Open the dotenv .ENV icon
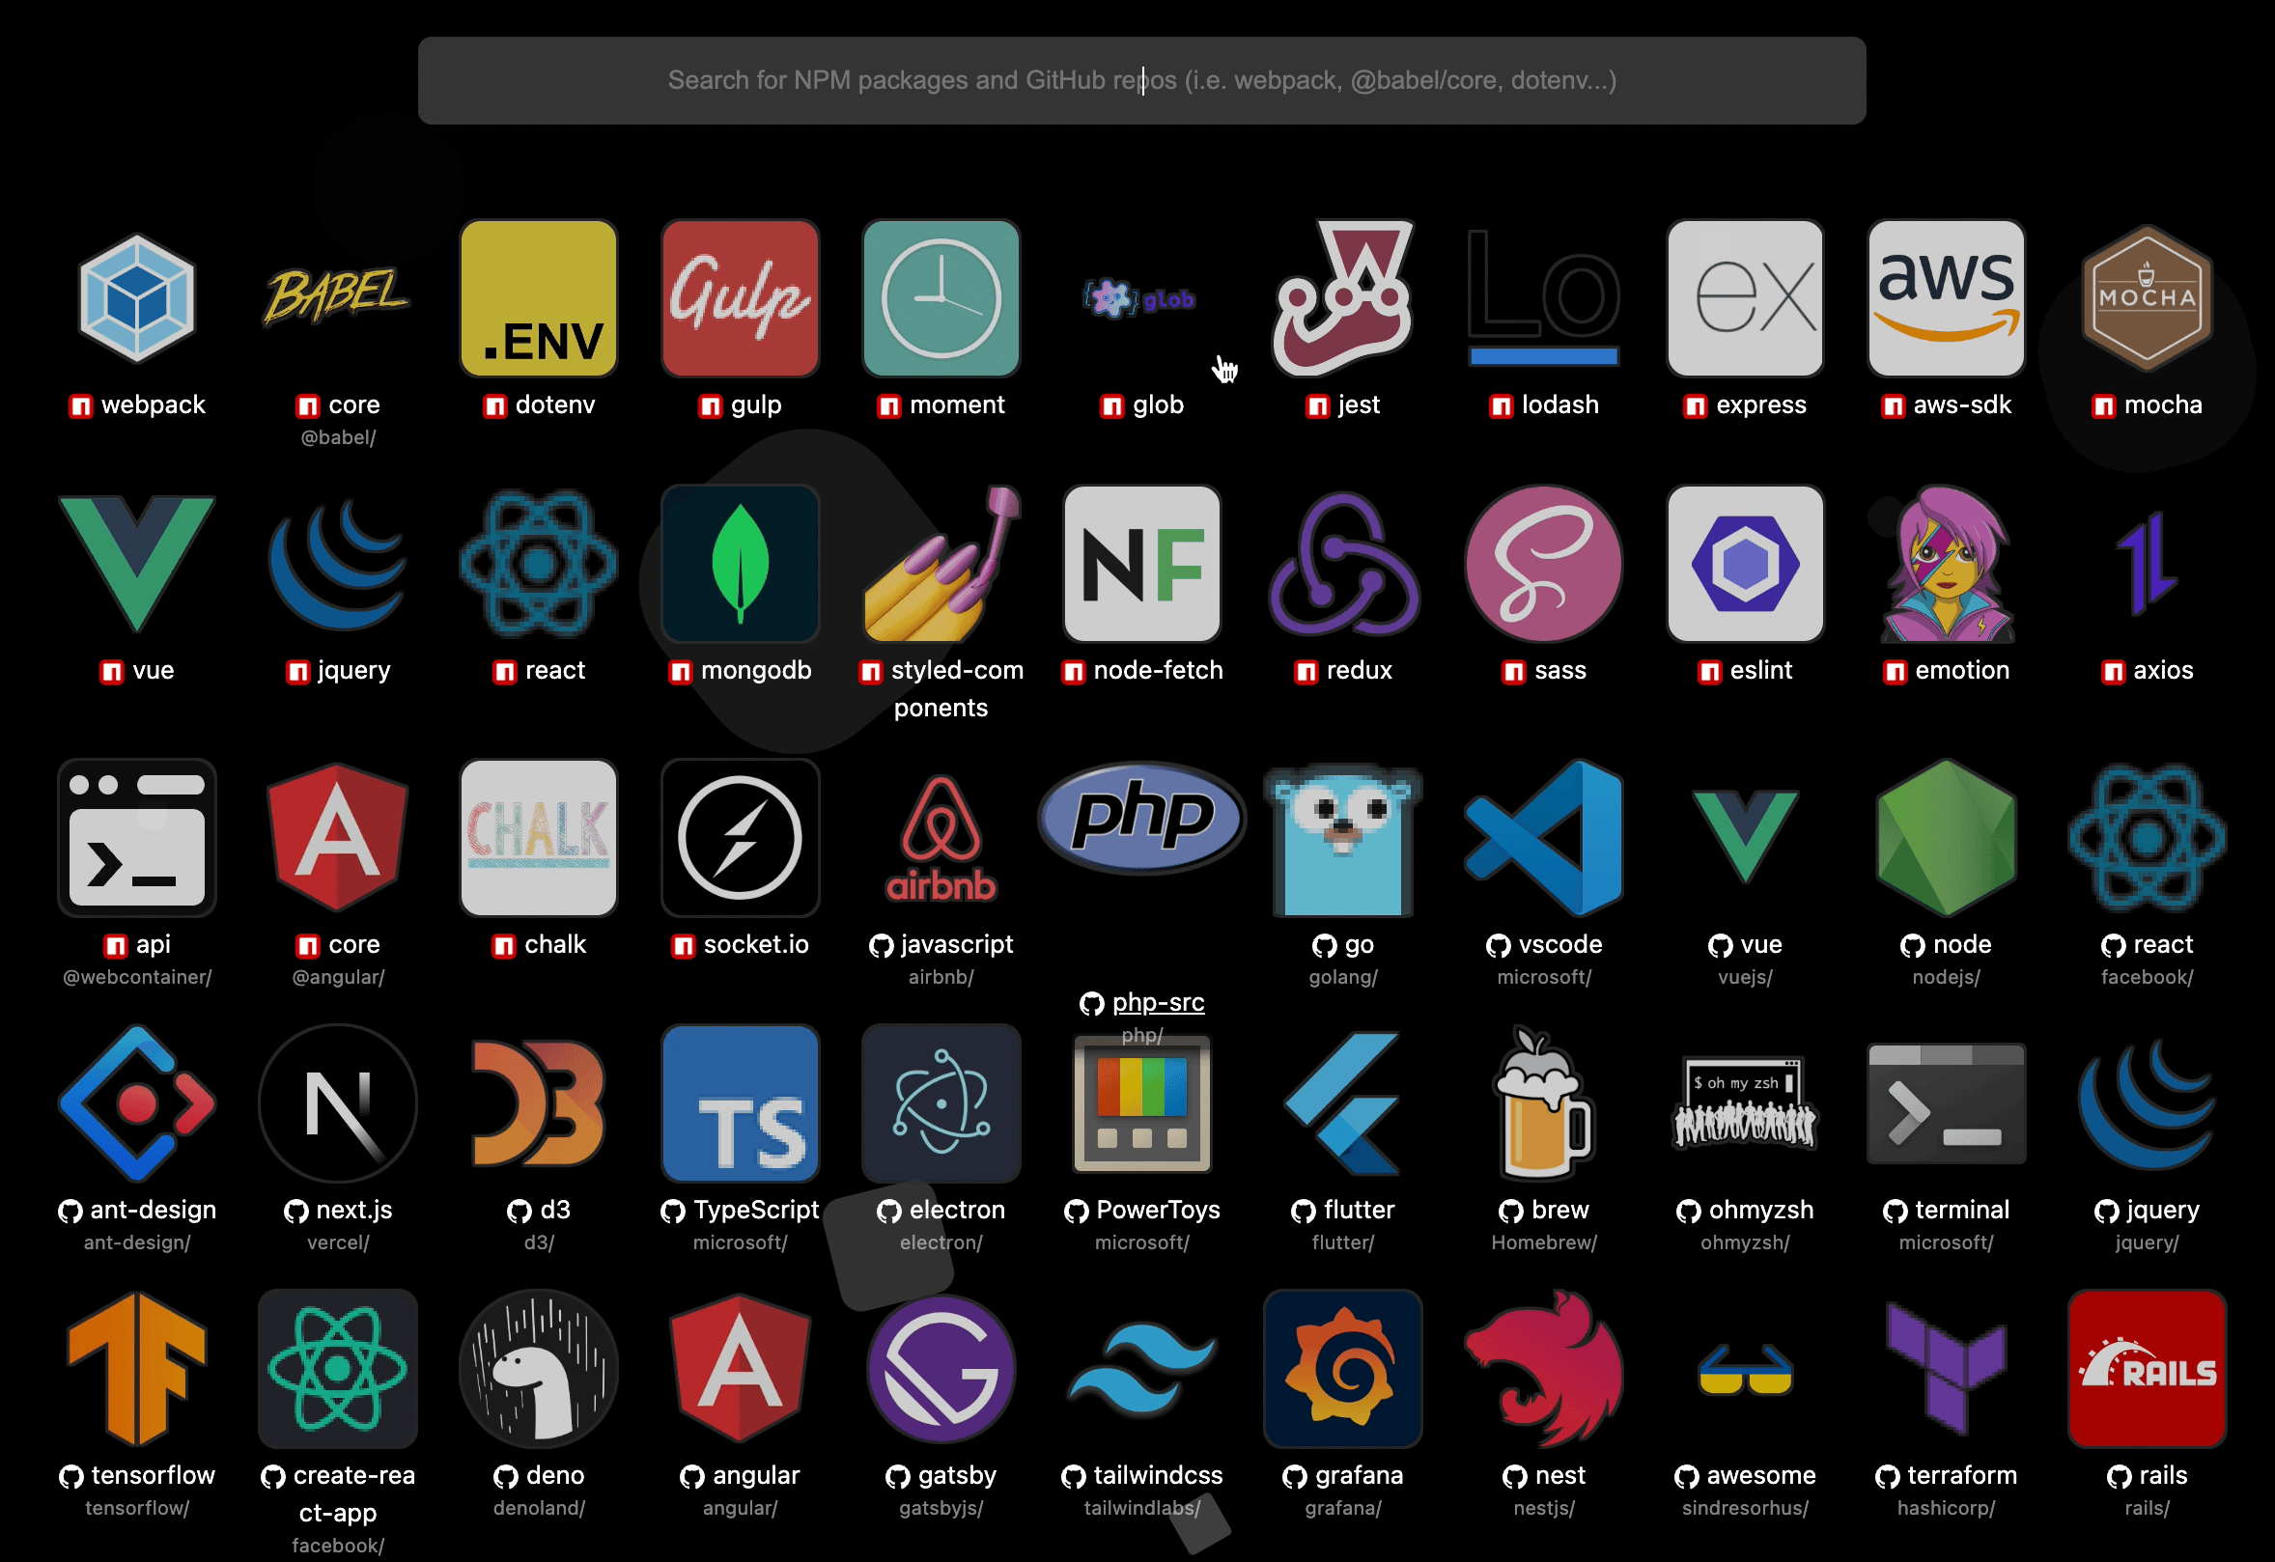 pos(539,298)
